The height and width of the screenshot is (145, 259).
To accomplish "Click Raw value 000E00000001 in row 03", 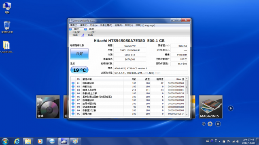I will tap(176, 90).
